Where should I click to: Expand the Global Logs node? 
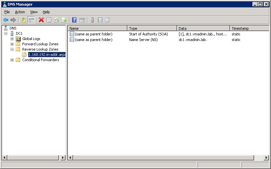(12, 39)
